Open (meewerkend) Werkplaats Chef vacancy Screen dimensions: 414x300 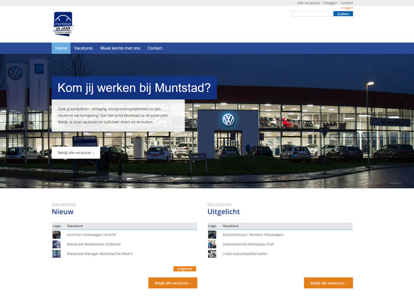248,244
